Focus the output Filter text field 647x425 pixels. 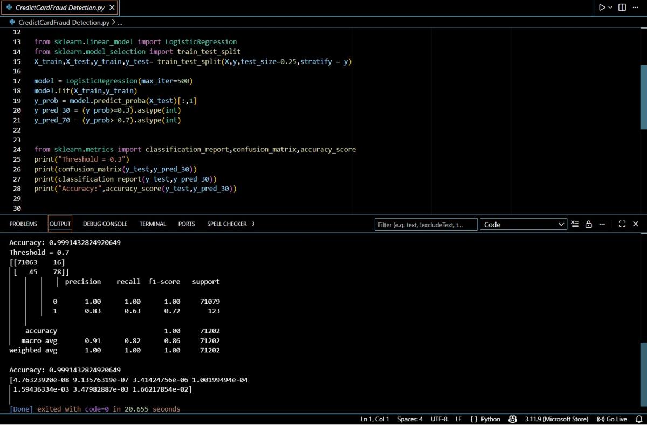426,225
